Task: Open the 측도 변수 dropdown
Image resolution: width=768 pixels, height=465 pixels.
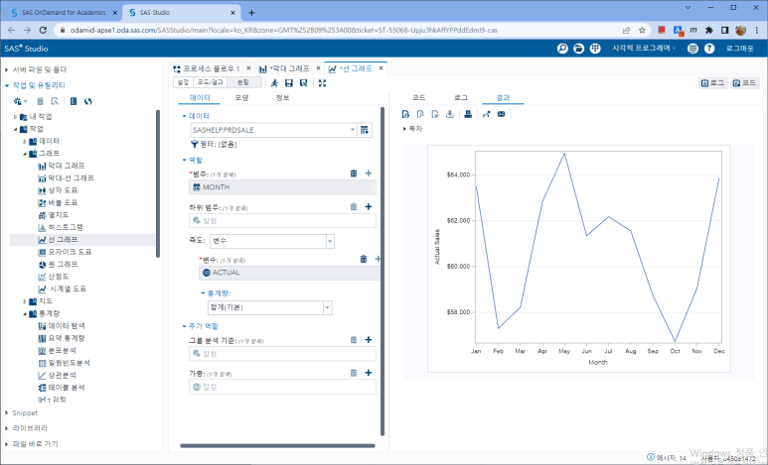Action: 330,241
